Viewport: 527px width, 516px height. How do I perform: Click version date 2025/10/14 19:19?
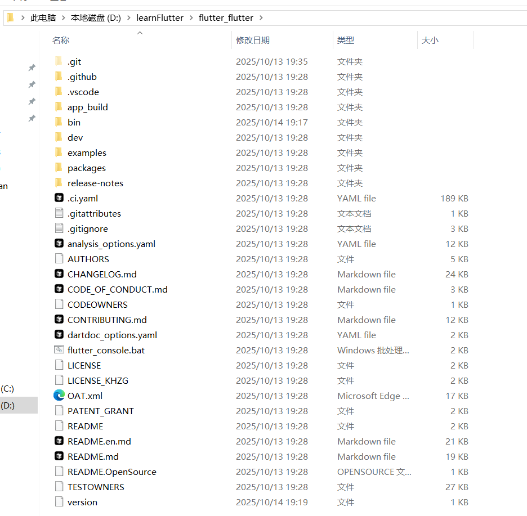tap(272, 502)
